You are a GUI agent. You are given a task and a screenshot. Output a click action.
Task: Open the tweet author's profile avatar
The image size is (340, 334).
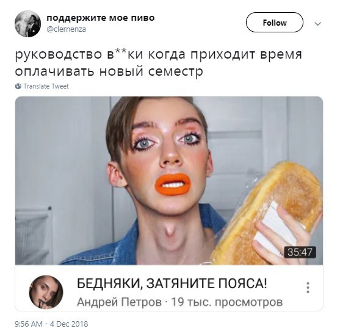[x=27, y=24]
